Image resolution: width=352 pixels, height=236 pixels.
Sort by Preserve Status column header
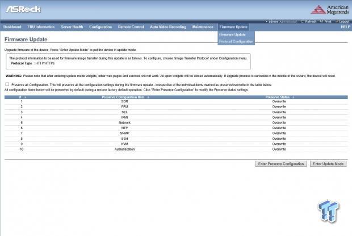point(280,97)
